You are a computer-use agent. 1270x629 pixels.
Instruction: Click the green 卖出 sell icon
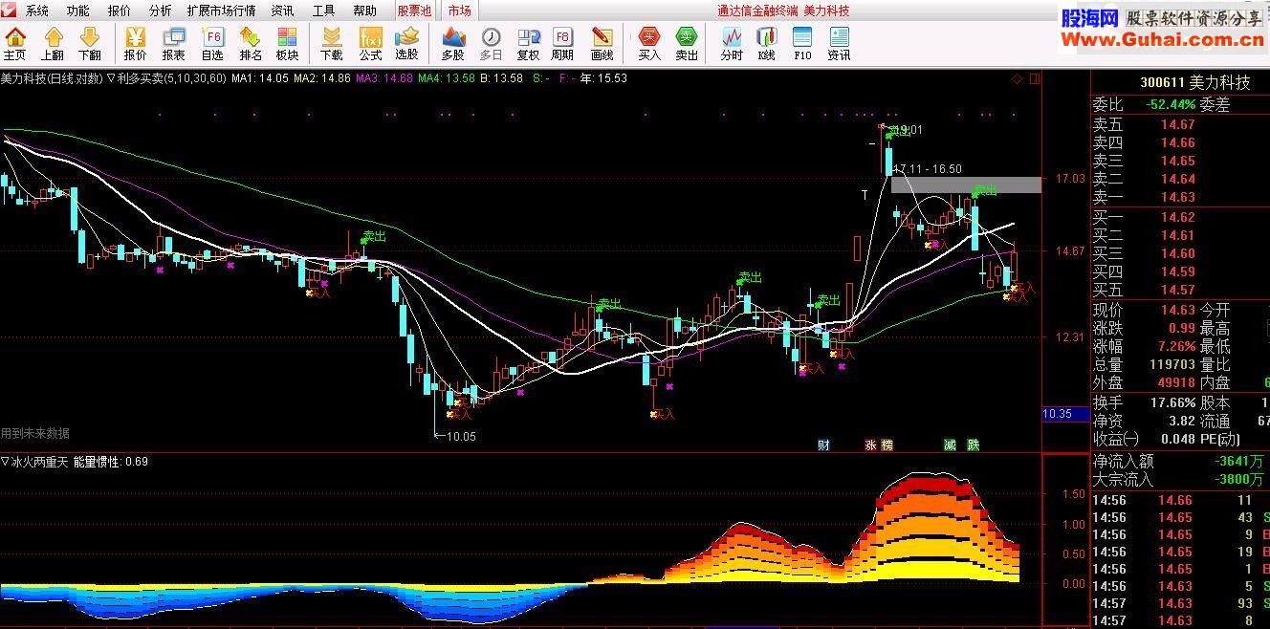(x=687, y=44)
